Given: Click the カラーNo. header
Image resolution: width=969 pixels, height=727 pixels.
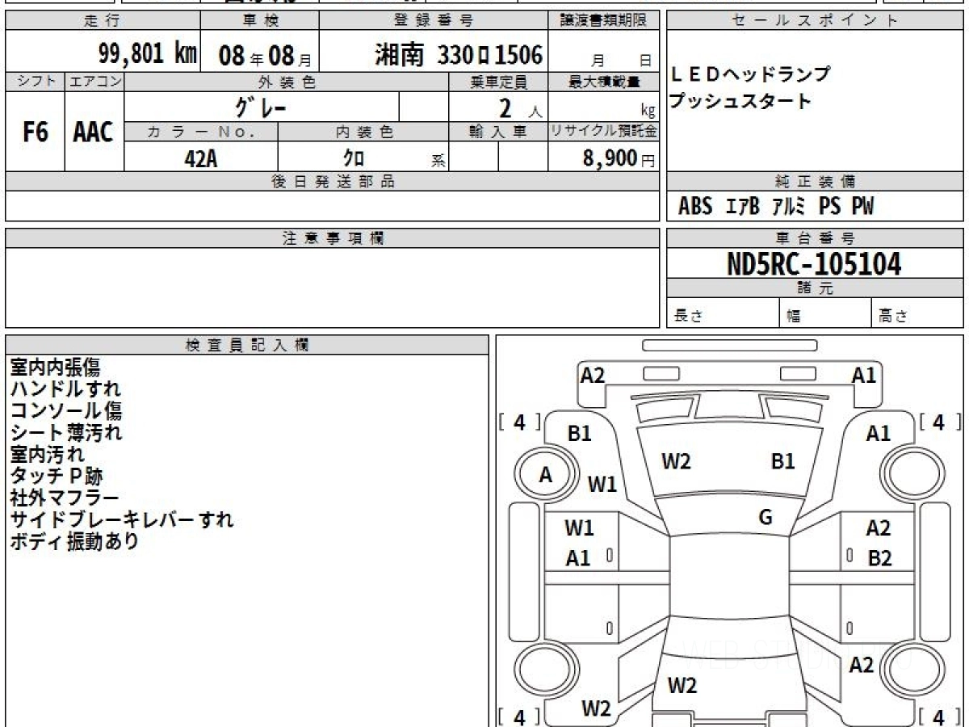Looking at the screenshot, I should coord(201,132).
